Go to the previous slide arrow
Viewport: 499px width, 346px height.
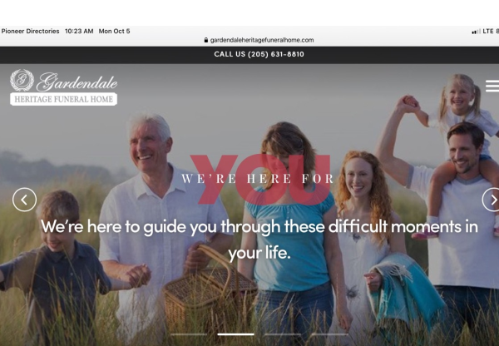(24, 200)
